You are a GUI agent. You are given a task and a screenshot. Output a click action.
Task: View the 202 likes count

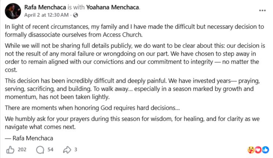pyautogui.click(x=22, y=149)
